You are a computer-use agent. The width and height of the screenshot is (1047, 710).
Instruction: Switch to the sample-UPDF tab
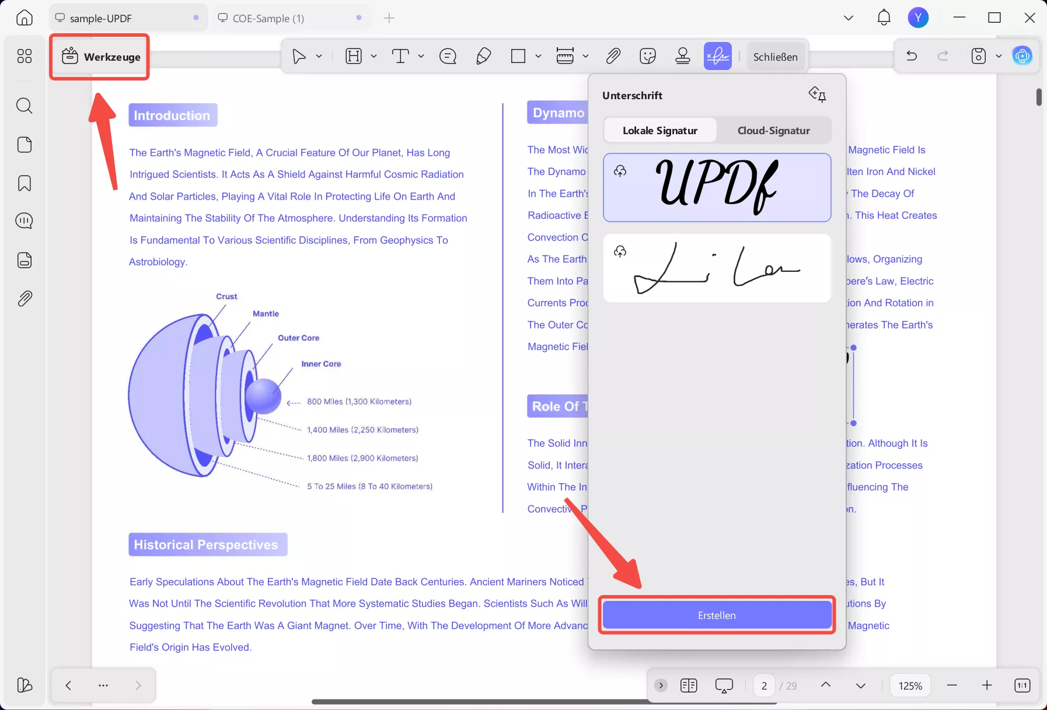127,18
